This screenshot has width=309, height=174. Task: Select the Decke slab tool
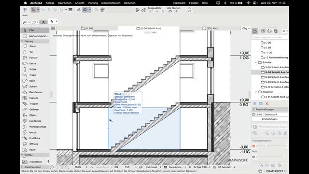(35, 63)
